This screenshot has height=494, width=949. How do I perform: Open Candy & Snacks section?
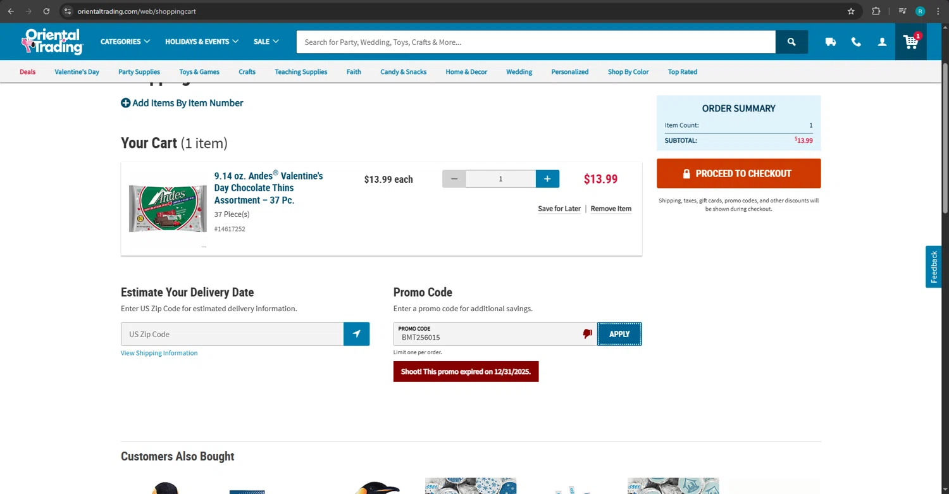404,71
